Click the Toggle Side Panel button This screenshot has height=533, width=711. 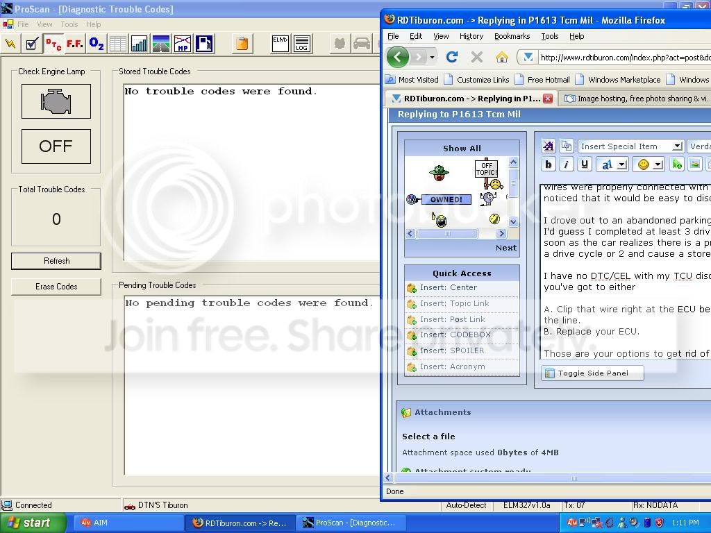click(592, 373)
